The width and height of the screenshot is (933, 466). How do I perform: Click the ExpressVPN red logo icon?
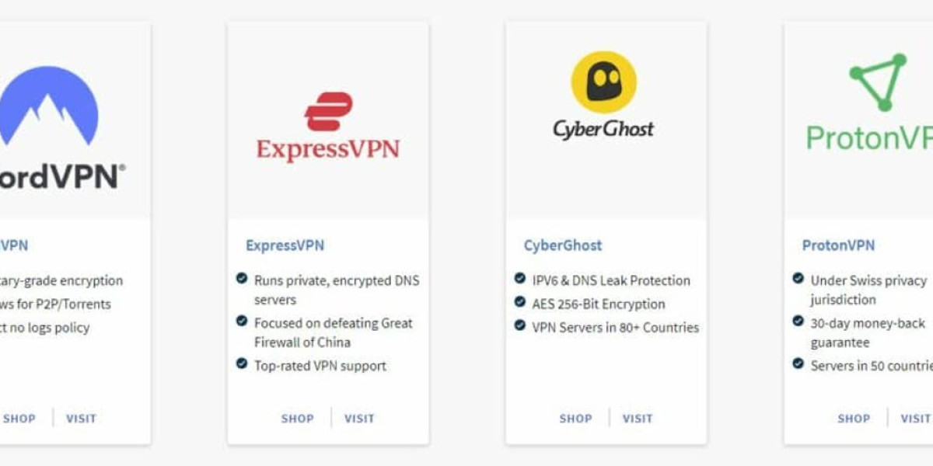pos(328,112)
